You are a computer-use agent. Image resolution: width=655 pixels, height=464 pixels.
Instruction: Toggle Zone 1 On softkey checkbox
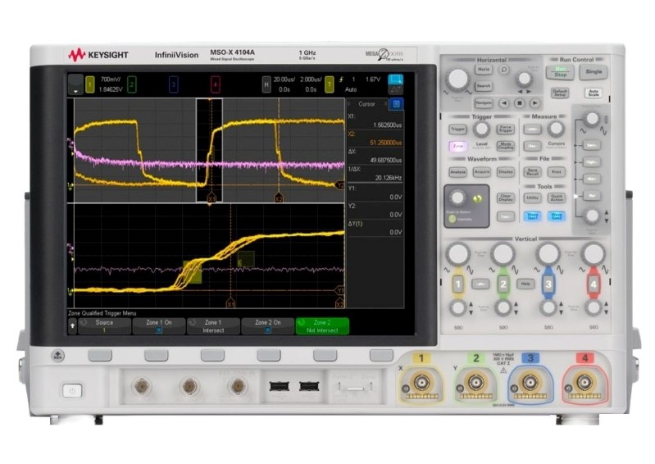click(158, 325)
